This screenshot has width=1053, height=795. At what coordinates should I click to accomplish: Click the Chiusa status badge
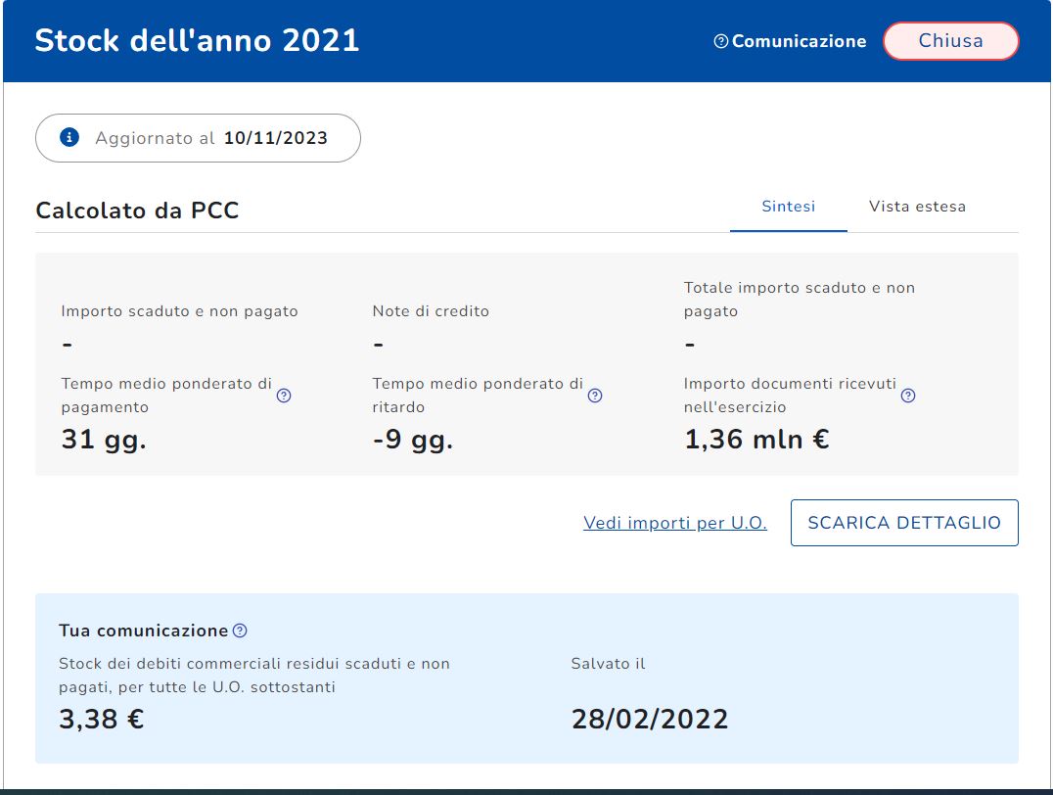(x=950, y=41)
